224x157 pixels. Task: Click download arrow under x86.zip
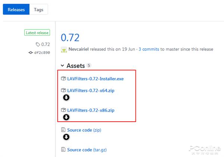[x=66, y=118]
